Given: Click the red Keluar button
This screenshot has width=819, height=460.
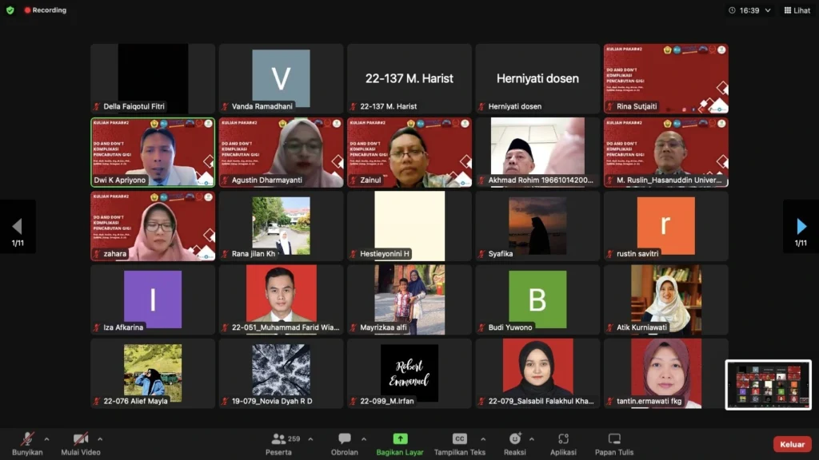Looking at the screenshot, I should pos(792,444).
